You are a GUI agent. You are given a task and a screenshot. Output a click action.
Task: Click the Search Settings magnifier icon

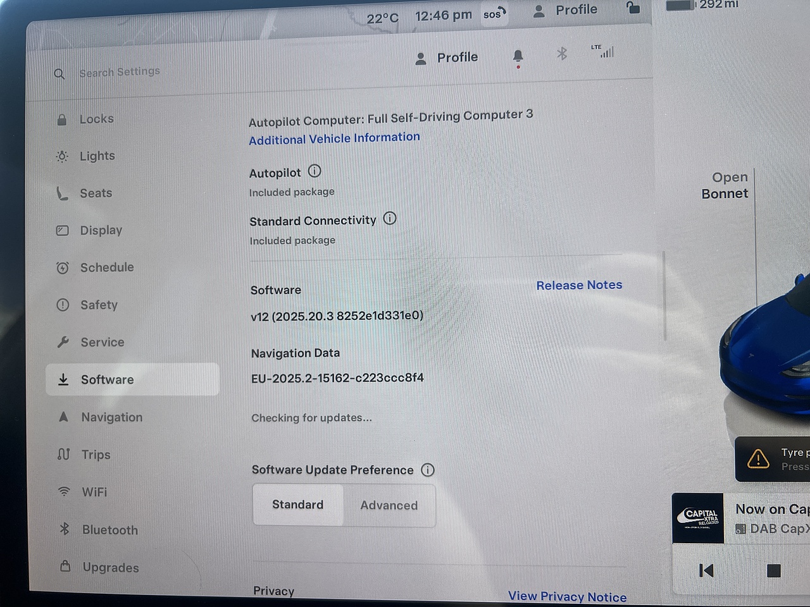pos(59,74)
